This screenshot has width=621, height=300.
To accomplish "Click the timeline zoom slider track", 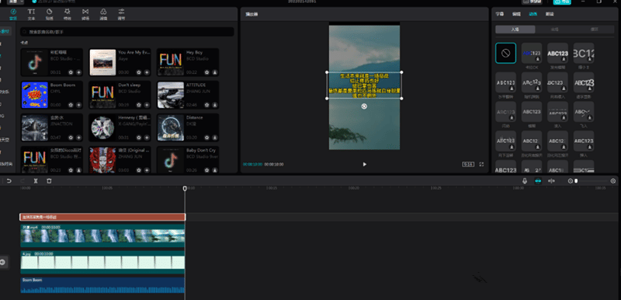I will 592,181.
